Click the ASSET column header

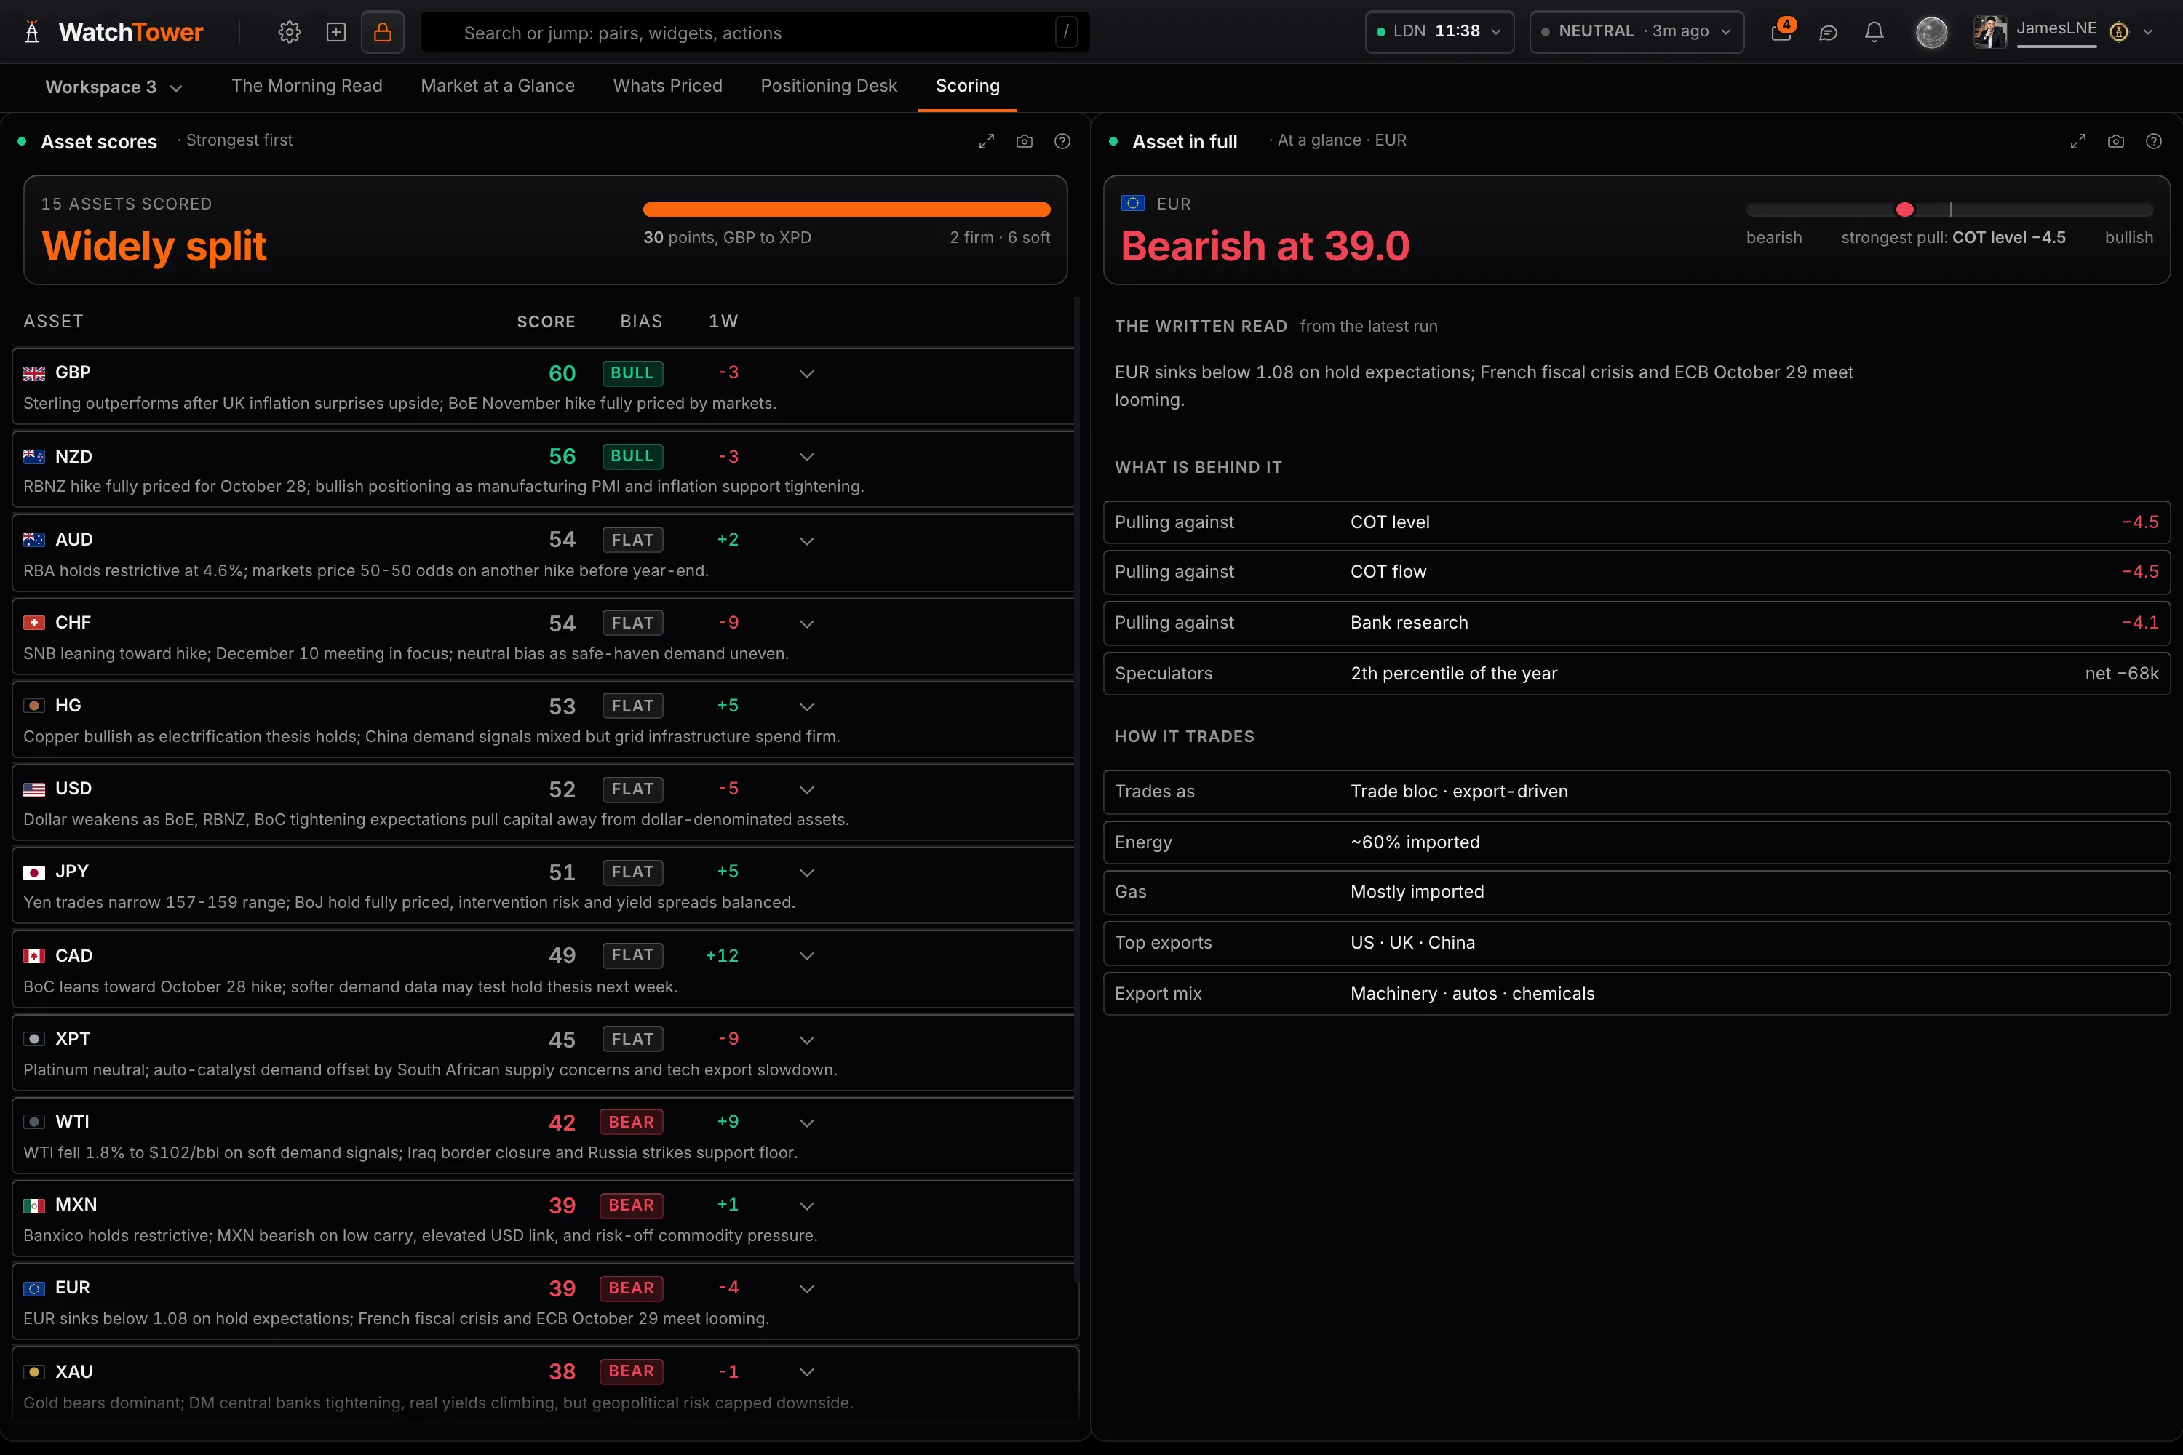click(53, 321)
